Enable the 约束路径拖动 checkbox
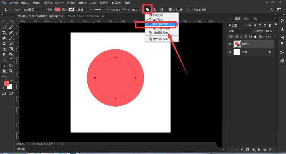Screen dimensions: 286x154 pos(189,9)
